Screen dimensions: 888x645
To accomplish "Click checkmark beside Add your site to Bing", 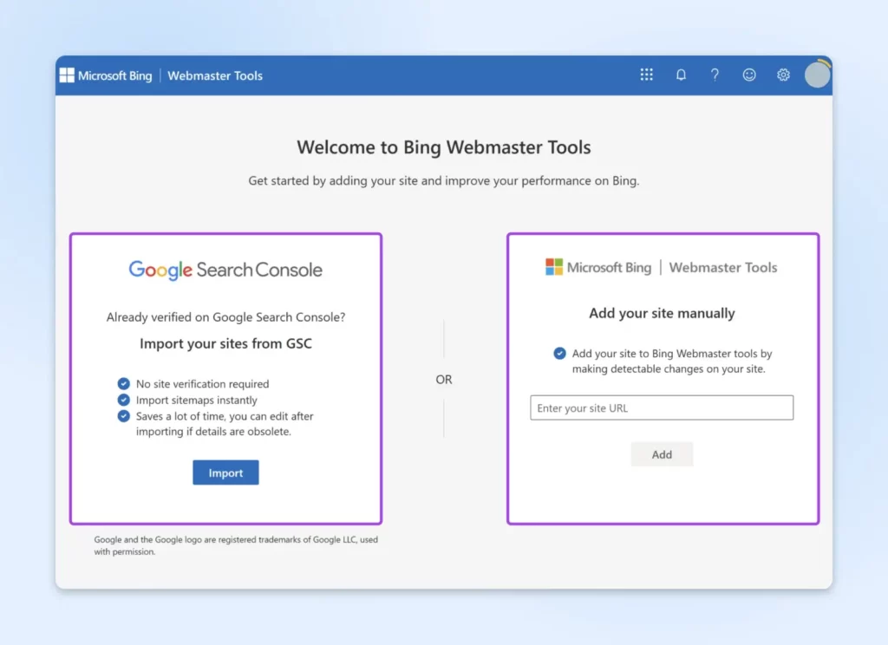I will point(560,354).
